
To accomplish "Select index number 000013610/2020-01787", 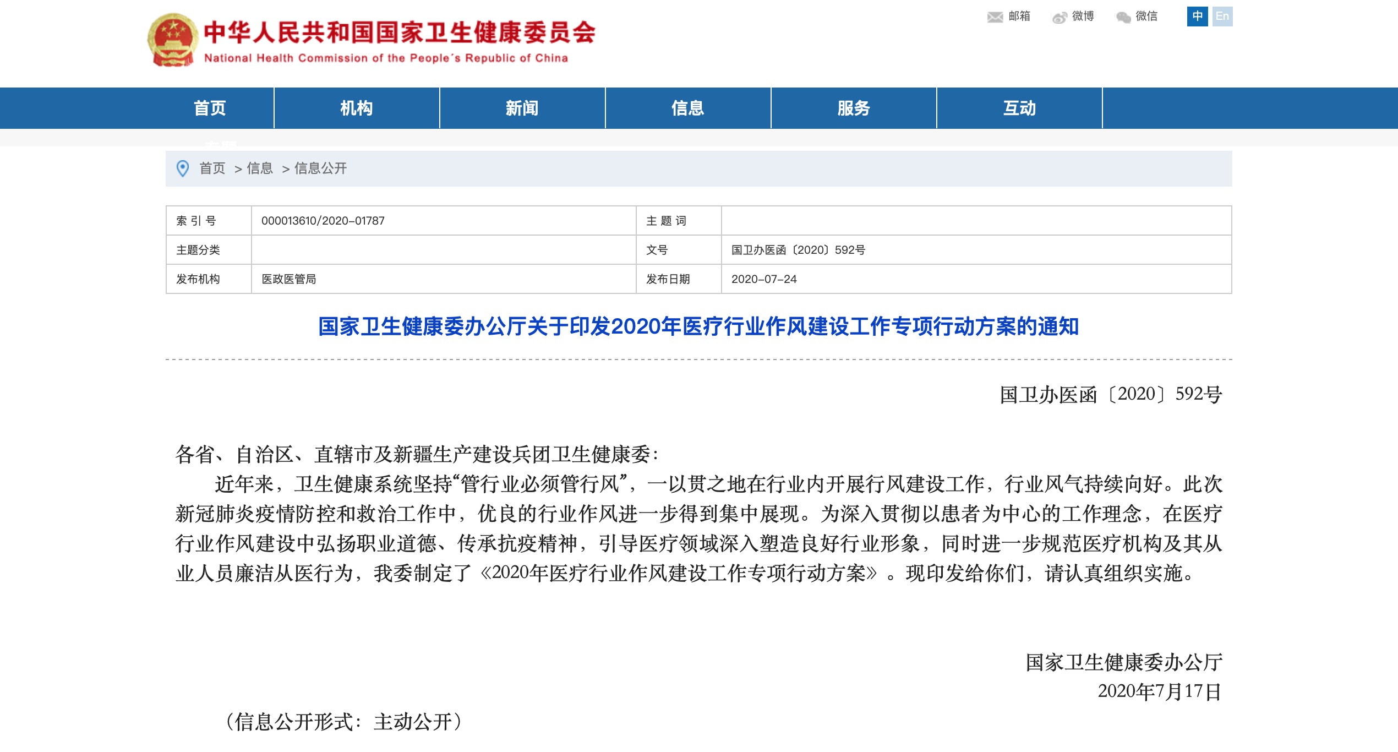I will [x=323, y=221].
